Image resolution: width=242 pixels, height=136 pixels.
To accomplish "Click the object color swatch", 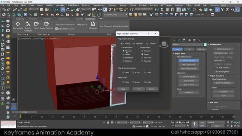I will [x=205, y=45].
